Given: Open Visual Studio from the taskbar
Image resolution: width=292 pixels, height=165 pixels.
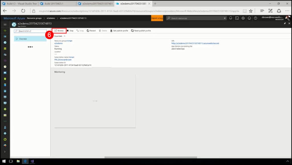Looking at the screenshot, I should [x=32, y=161].
